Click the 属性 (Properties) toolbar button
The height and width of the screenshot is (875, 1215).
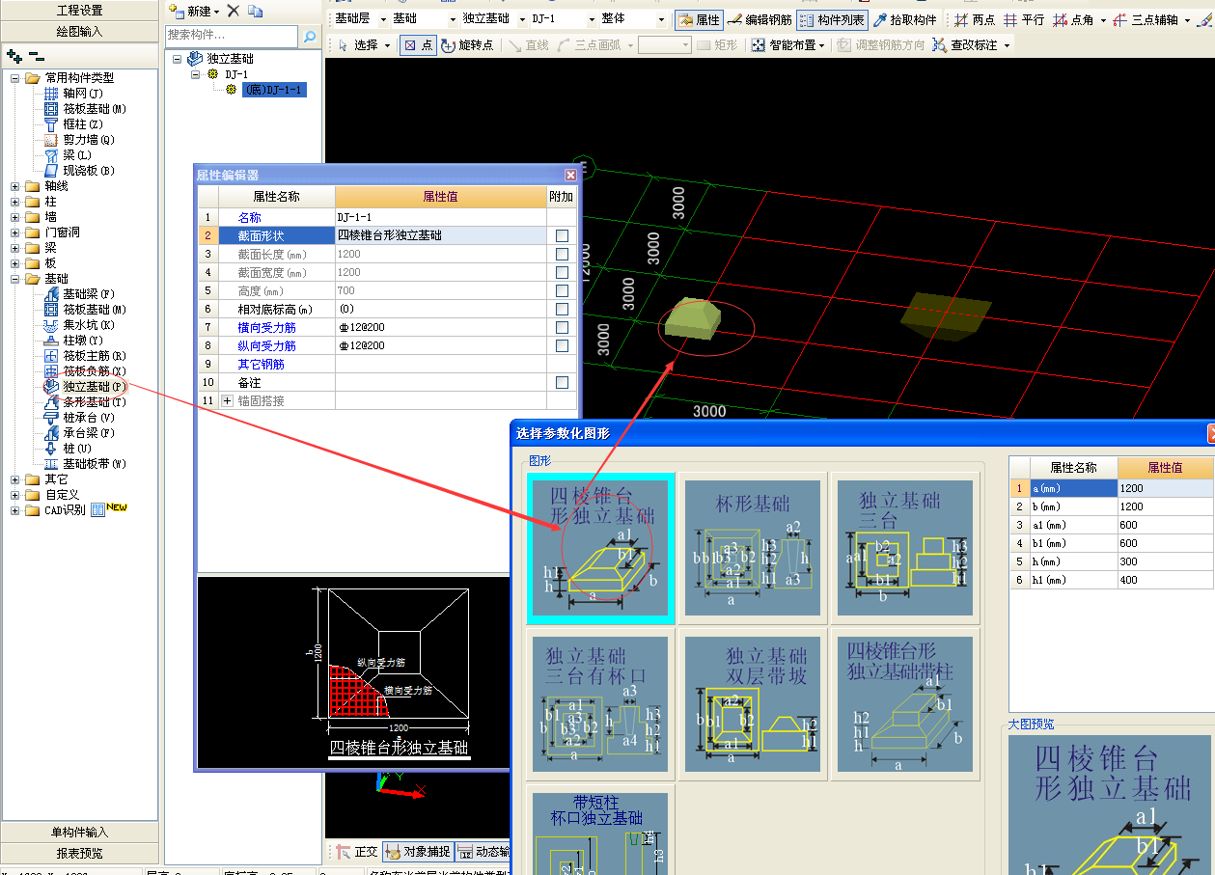(x=699, y=20)
